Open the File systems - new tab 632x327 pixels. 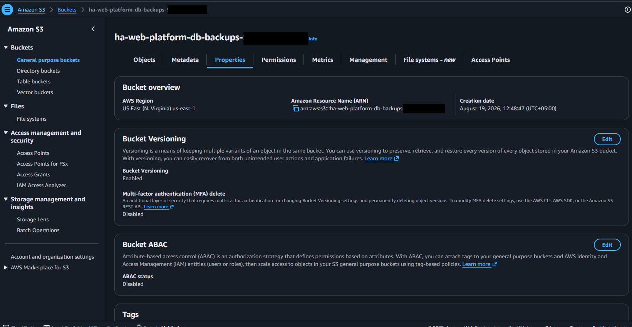429,60
